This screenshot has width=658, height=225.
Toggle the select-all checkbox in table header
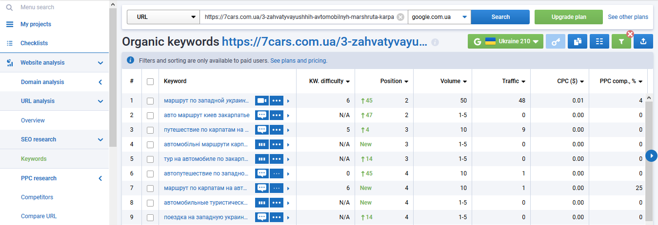[150, 82]
